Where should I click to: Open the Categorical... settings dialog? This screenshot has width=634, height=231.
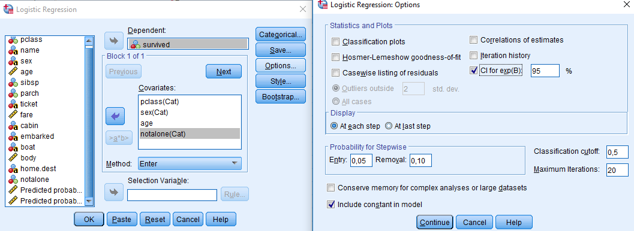pyautogui.click(x=281, y=35)
